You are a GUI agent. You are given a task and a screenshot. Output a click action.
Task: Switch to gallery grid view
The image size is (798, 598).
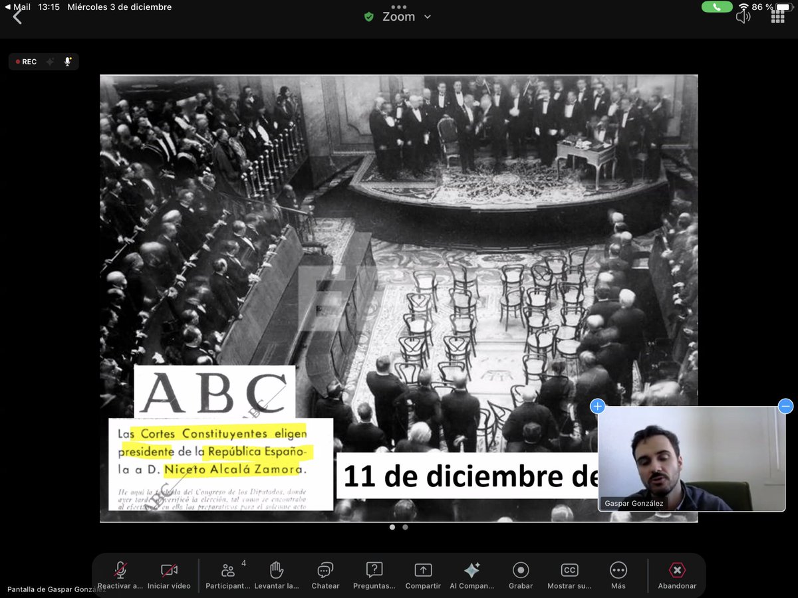777,17
